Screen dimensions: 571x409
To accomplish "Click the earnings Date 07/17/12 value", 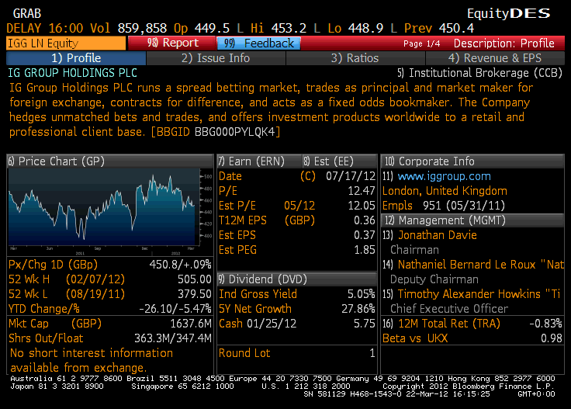I will (x=351, y=176).
